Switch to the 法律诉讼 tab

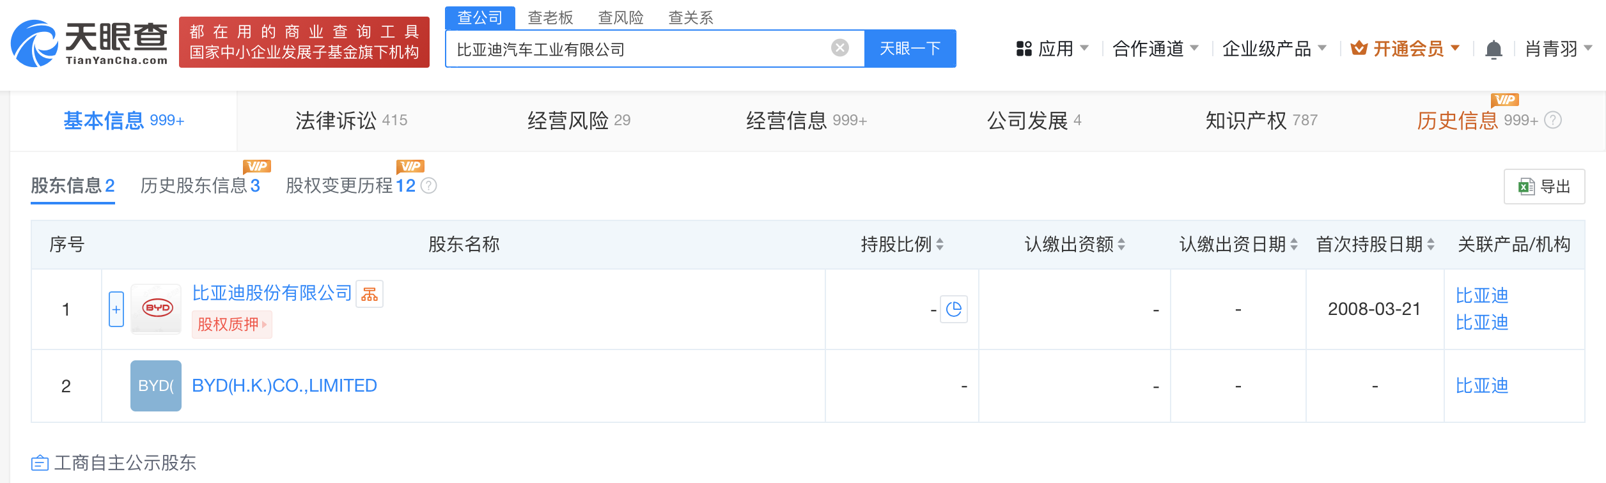(351, 120)
